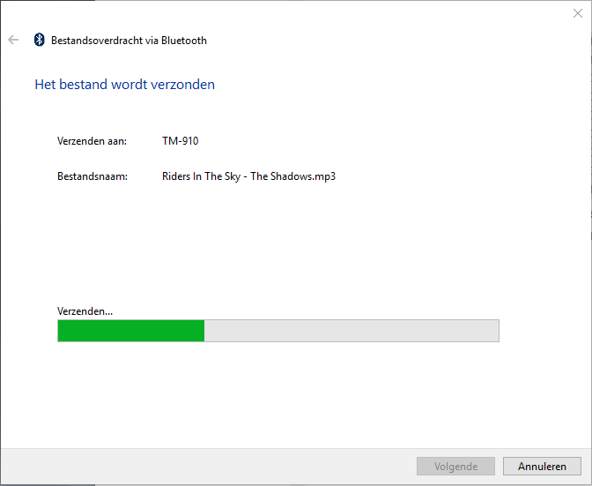Screen dimensions: 592x486
Task: Click the disabled Volgende button
Action: coord(455,467)
